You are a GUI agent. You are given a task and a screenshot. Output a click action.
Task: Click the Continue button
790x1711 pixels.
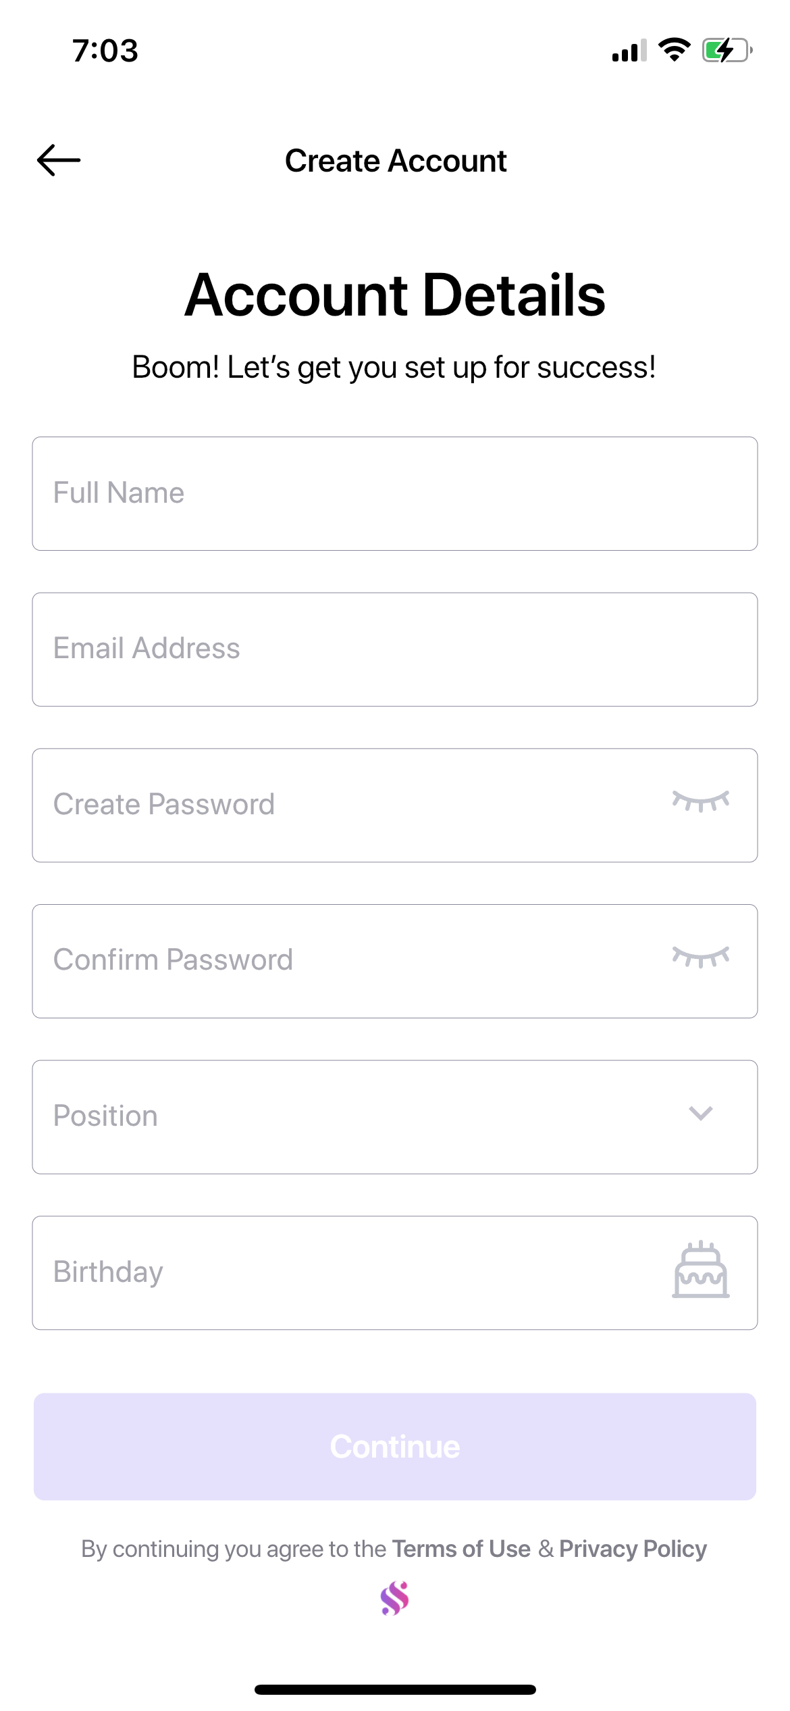point(395,1447)
